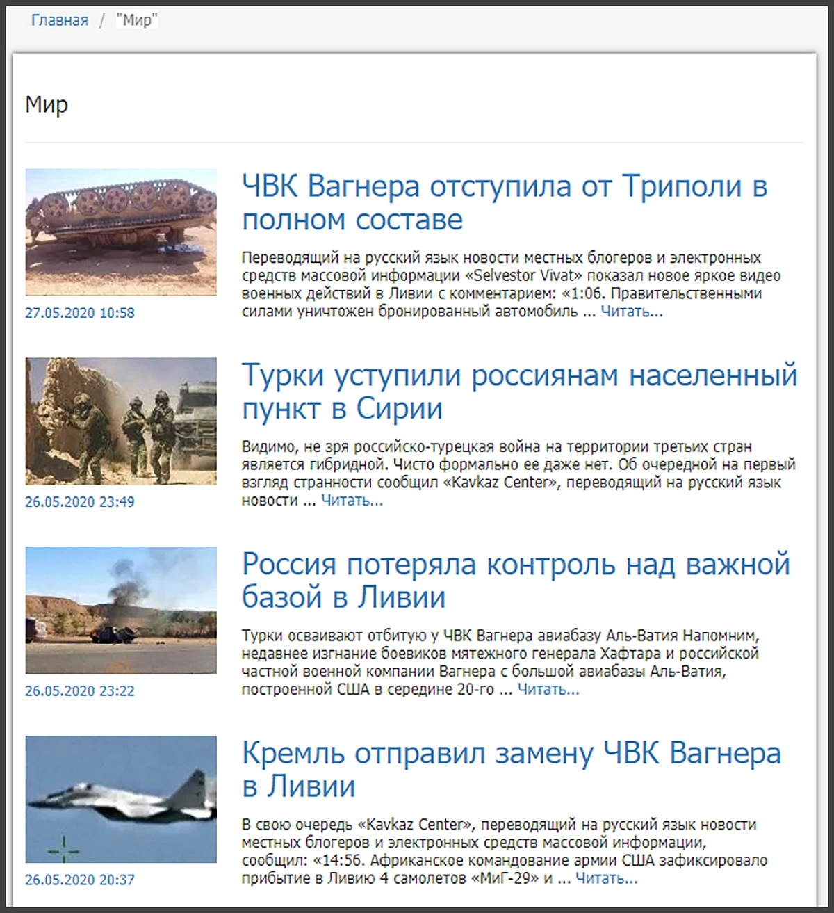Click Читать link in the Аль-Ватия airbase article

click(548, 690)
